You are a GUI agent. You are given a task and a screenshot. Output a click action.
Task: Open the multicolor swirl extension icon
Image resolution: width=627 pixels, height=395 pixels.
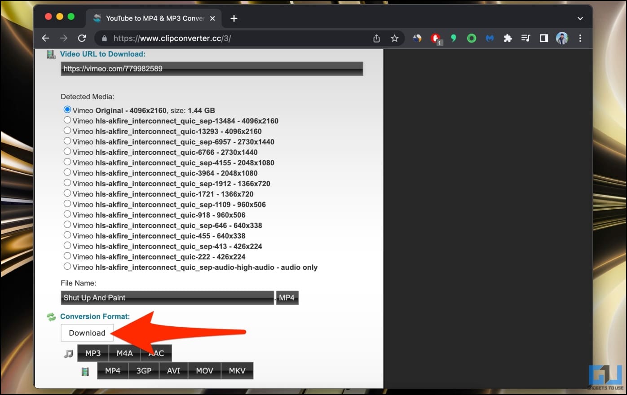coord(417,39)
